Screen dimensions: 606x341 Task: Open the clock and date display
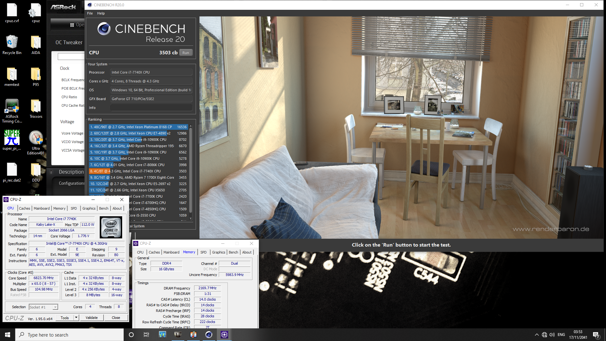(578, 335)
